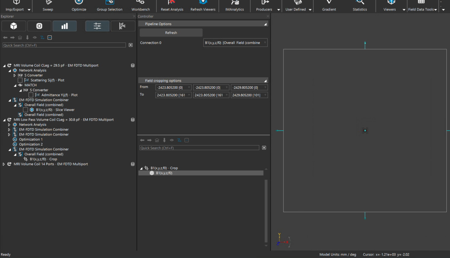Enable the Admittance Yij(f) Plot checkbox

(x=31, y=95)
